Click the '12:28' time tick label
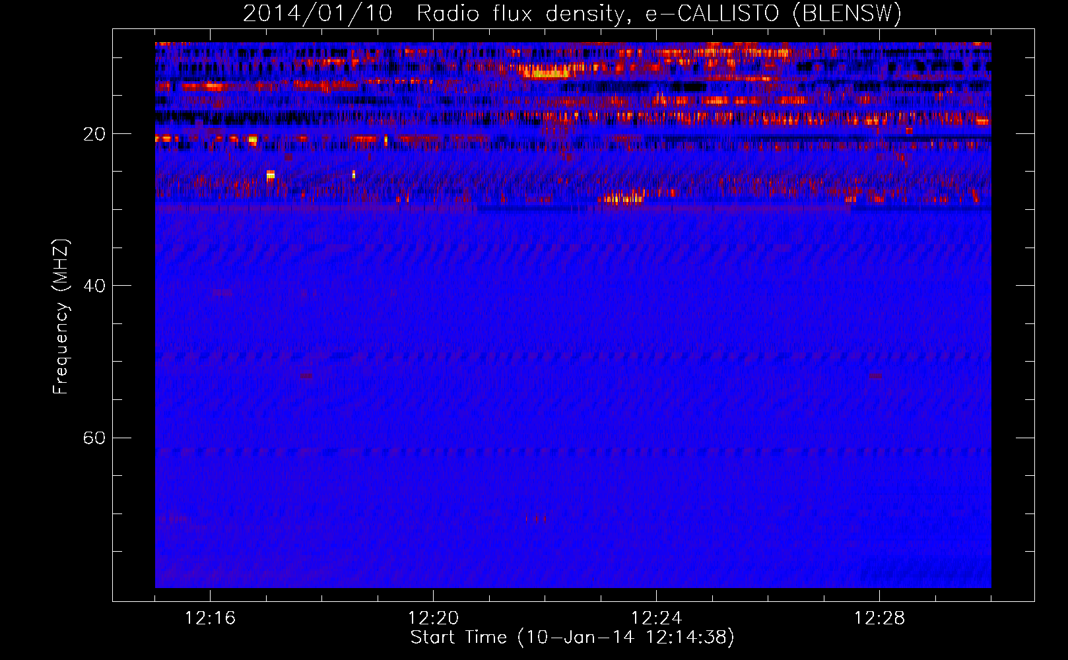Image resolution: width=1068 pixels, height=660 pixels. tap(879, 618)
